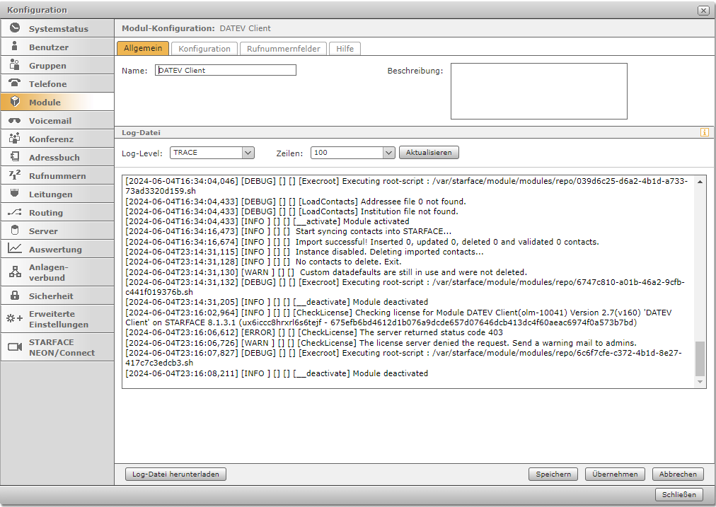Open the Rufnummernfelder tab

click(x=283, y=49)
